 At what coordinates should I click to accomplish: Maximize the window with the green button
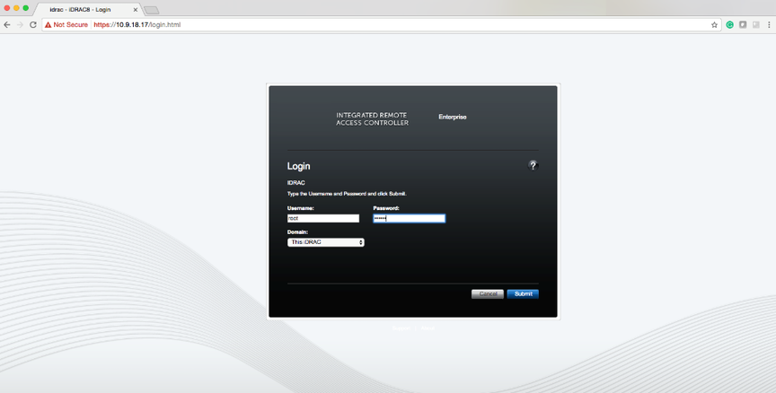point(26,8)
